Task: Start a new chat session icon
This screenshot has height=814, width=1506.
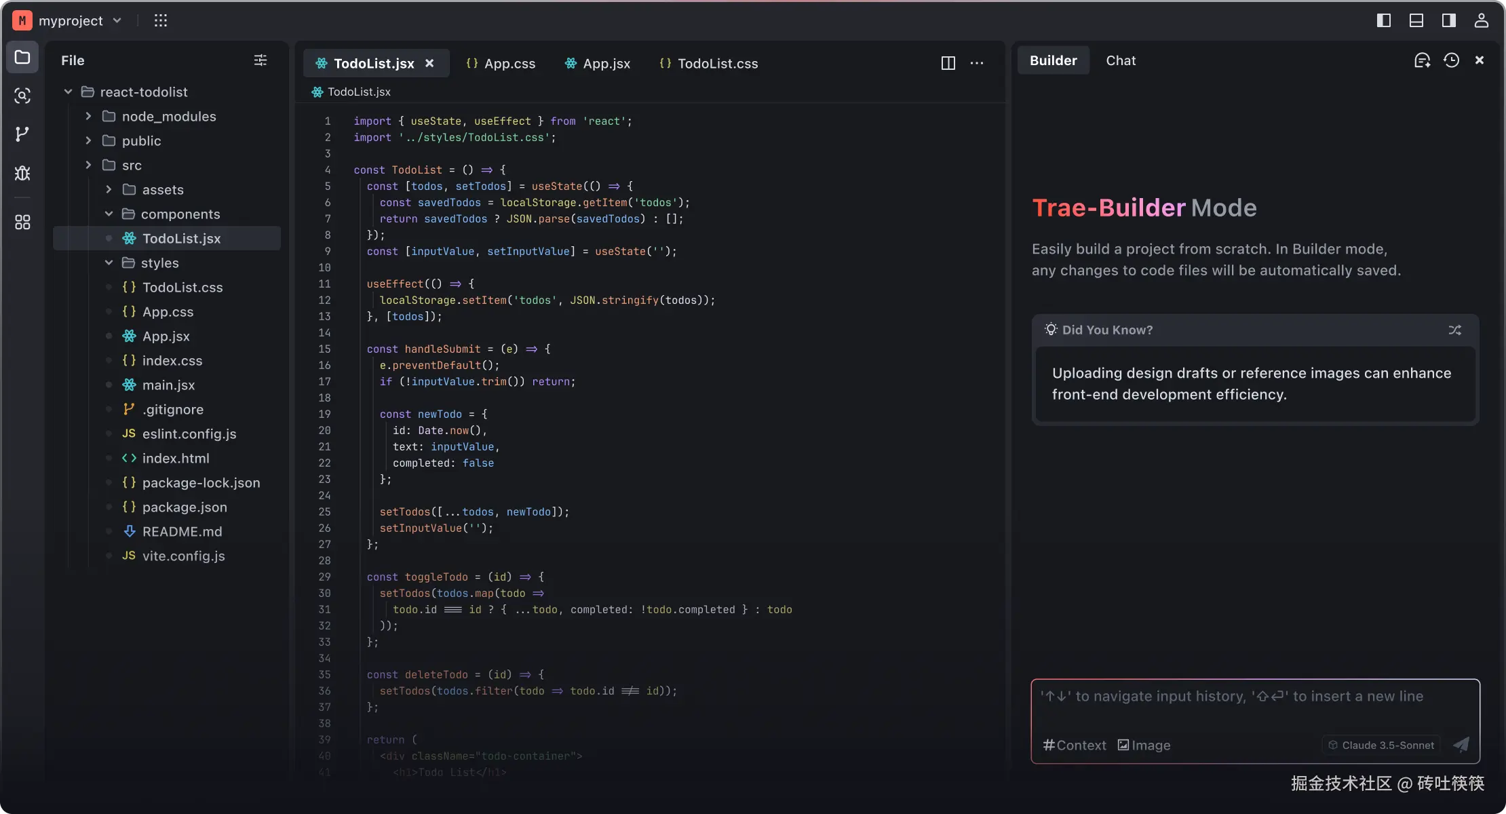Action: (1422, 60)
